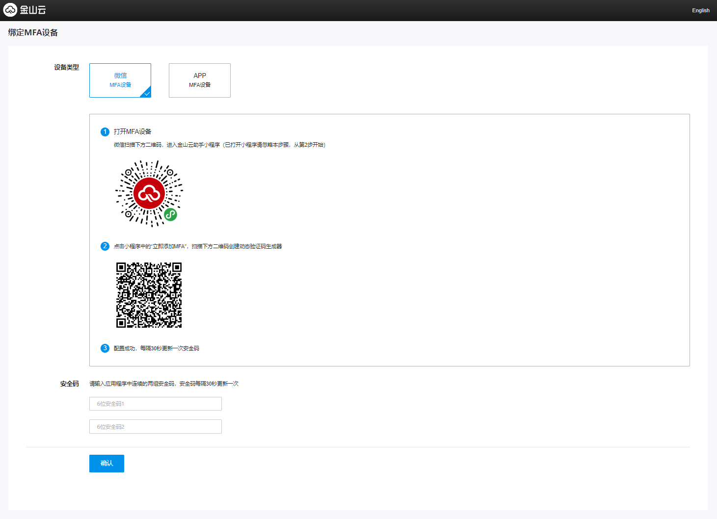Click the step 2 numbered circle
Image resolution: width=717 pixels, height=519 pixels.
(105, 246)
